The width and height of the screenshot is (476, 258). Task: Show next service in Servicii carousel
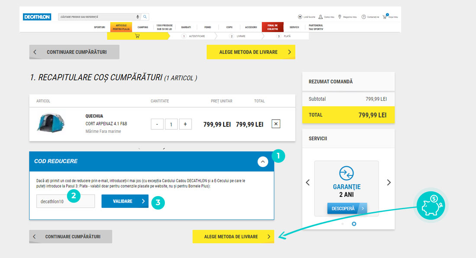tap(389, 182)
